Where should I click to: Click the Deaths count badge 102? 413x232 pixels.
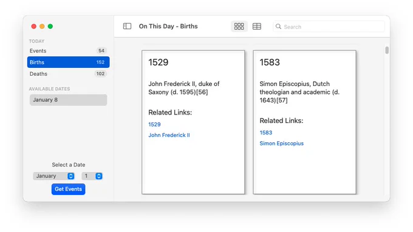point(100,74)
